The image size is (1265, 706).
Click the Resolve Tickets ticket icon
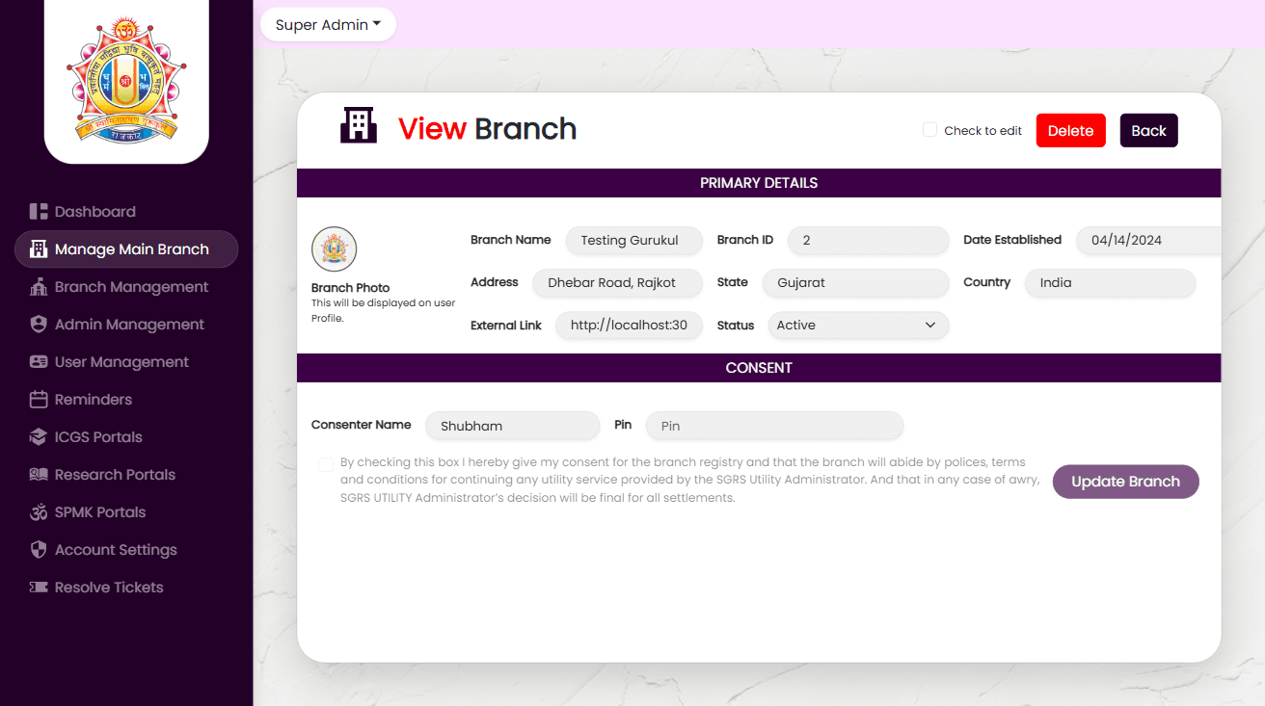(x=39, y=588)
